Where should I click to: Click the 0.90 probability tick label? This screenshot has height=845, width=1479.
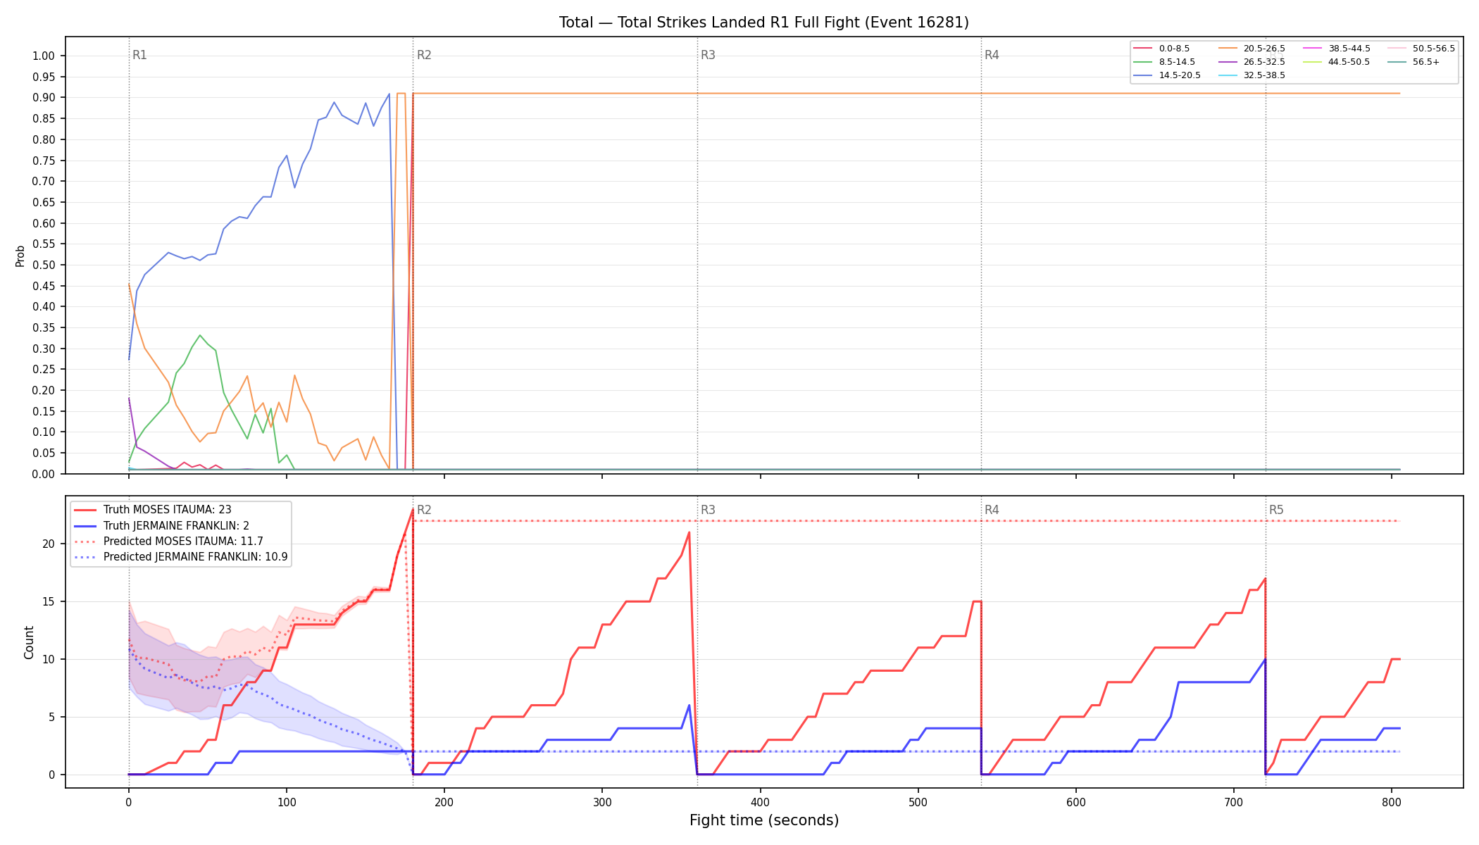(x=44, y=97)
